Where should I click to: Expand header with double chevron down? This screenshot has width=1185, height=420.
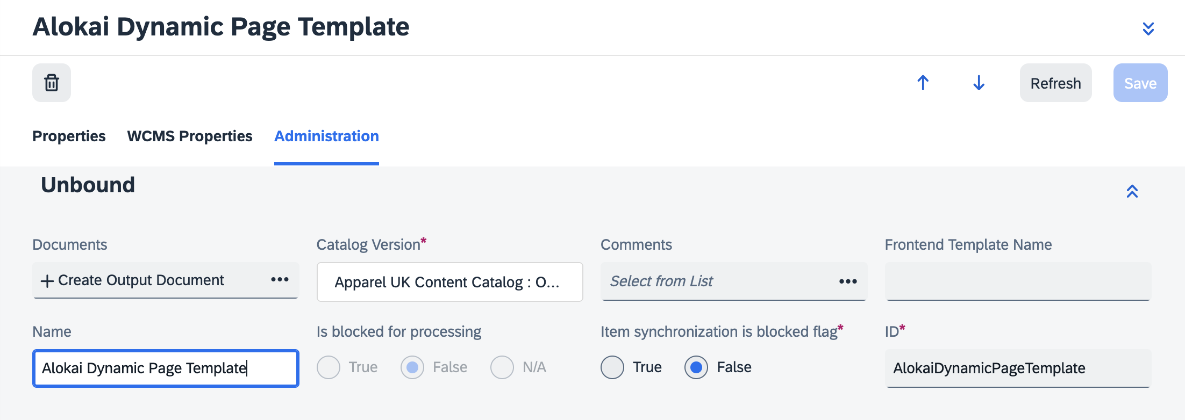tap(1148, 28)
